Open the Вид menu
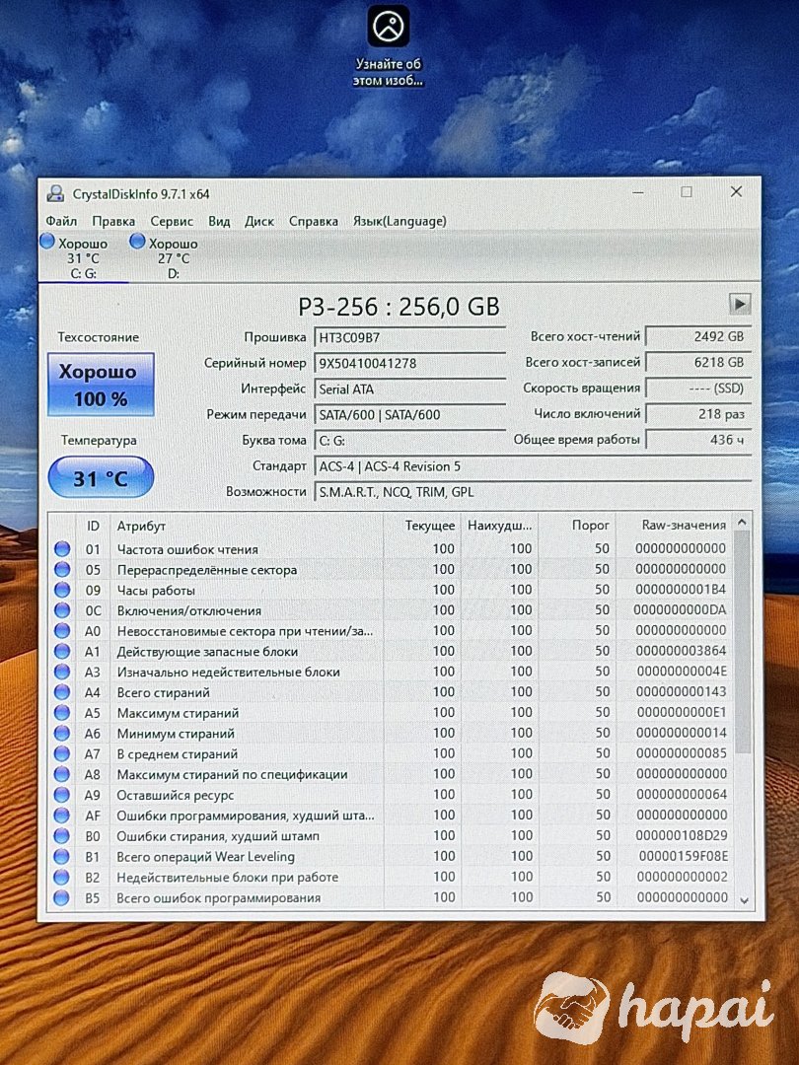 [x=219, y=222]
